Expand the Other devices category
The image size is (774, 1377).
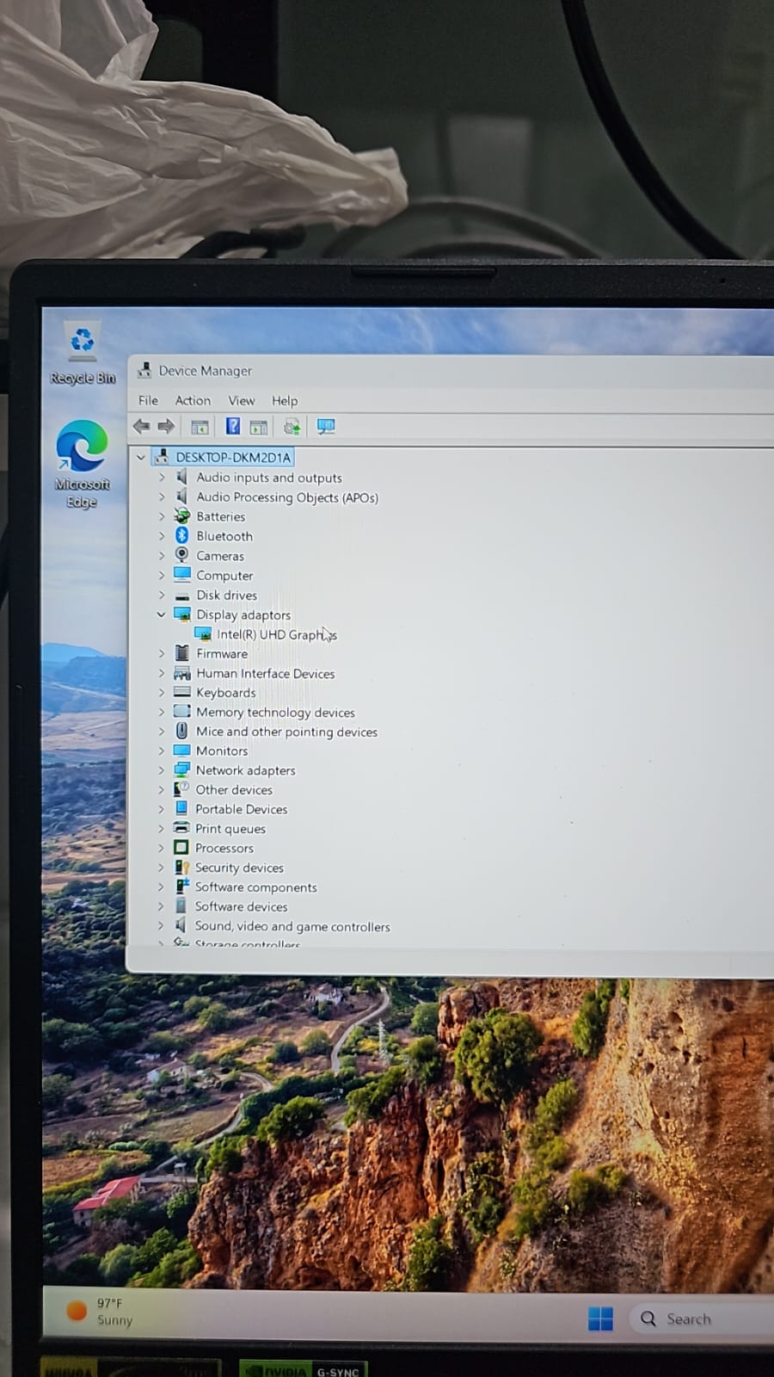coord(161,789)
